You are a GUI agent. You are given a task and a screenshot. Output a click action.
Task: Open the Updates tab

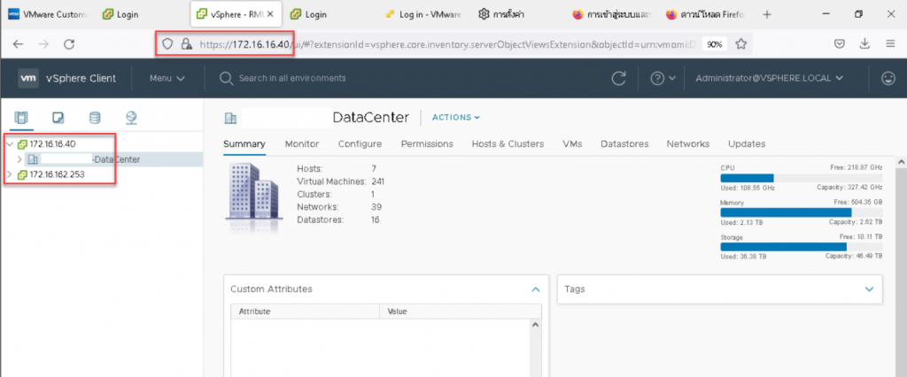(747, 144)
